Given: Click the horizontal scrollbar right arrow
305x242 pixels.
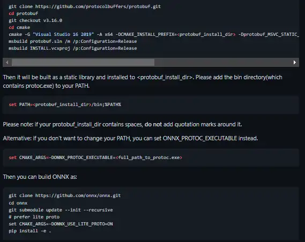Looking at the screenshot, I should pyautogui.click(x=294, y=62).
